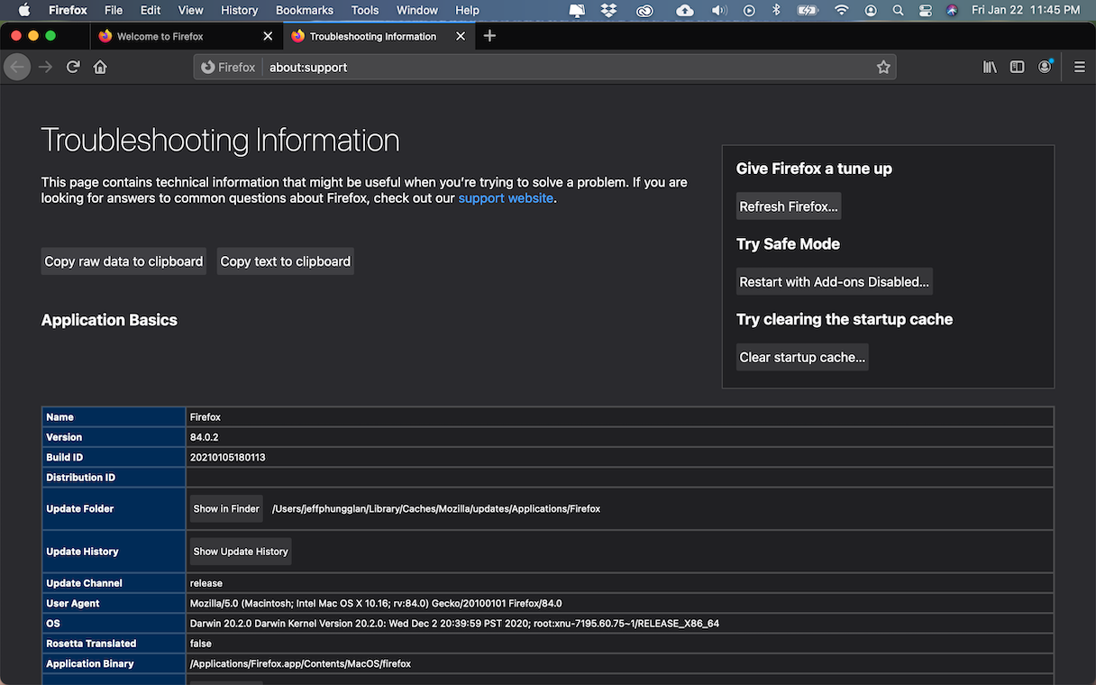Open the Wi-Fi menu
This screenshot has width=1096, height=685.
tap(842, 10)
